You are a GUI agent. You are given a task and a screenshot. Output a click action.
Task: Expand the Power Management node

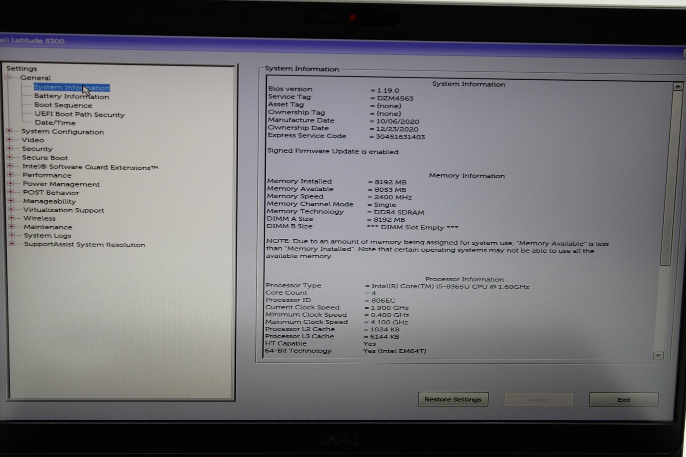pos(10,183)
